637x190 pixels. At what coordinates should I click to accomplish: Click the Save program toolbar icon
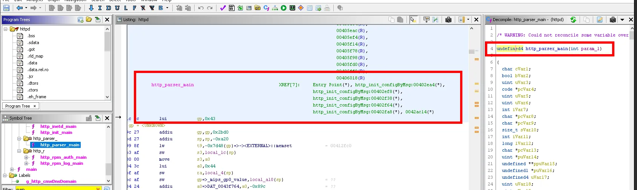pyautogui.click(x=6, y=8)
